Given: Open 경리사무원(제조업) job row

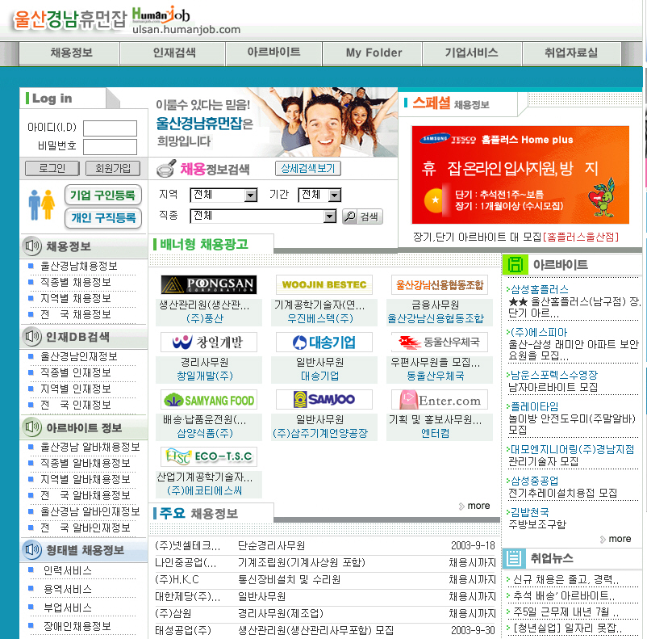Looking at the screenshot, I should click(x=281, y=613).
